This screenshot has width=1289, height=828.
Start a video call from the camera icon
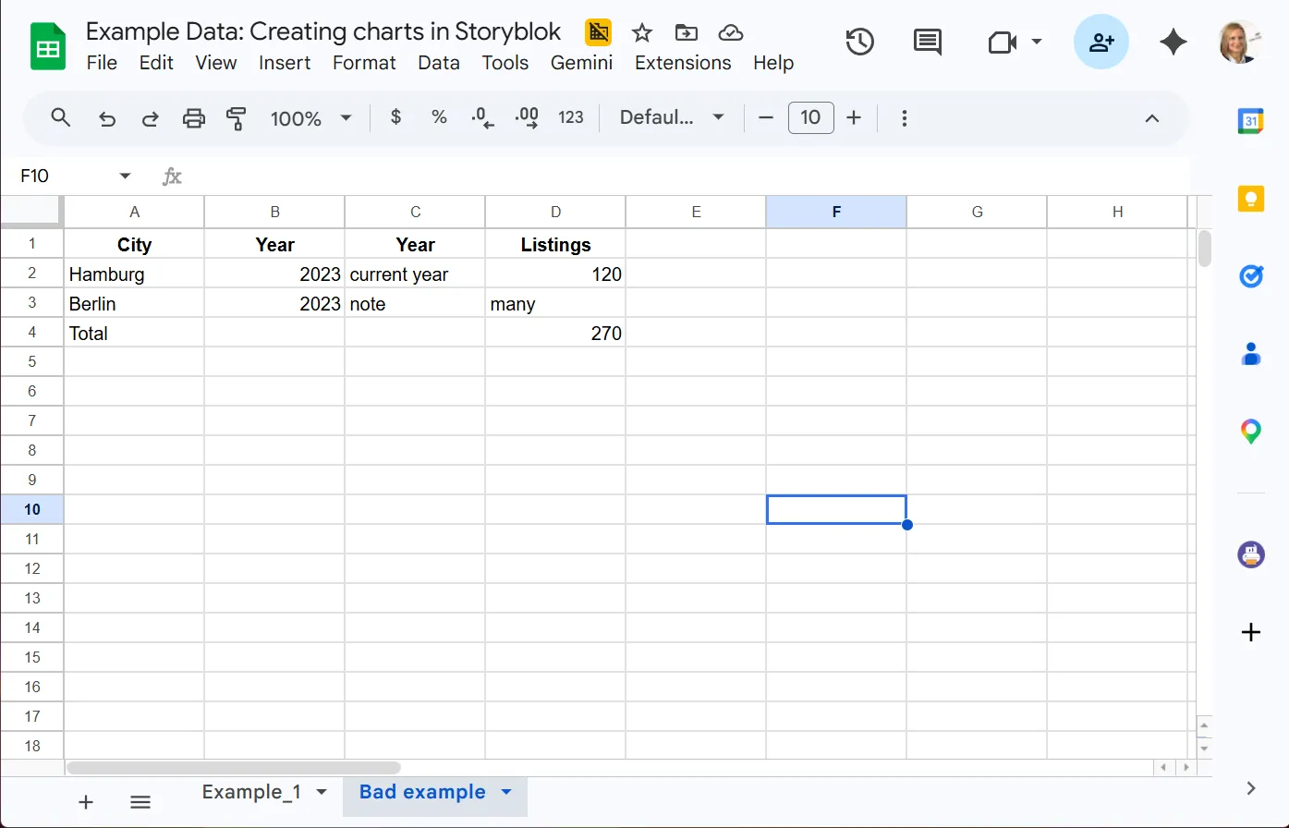point(1003,43)
